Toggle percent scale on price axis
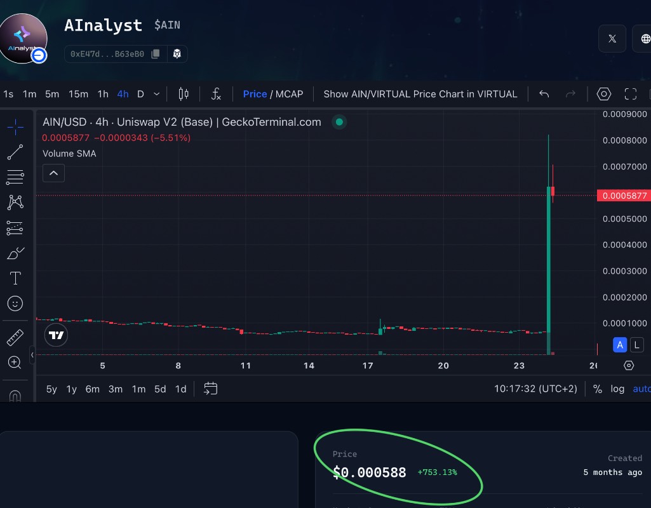The image size is (651, 508). (597, 389)
